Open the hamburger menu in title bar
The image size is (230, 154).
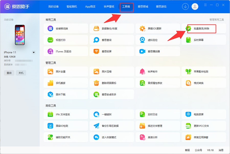(205, 5)
